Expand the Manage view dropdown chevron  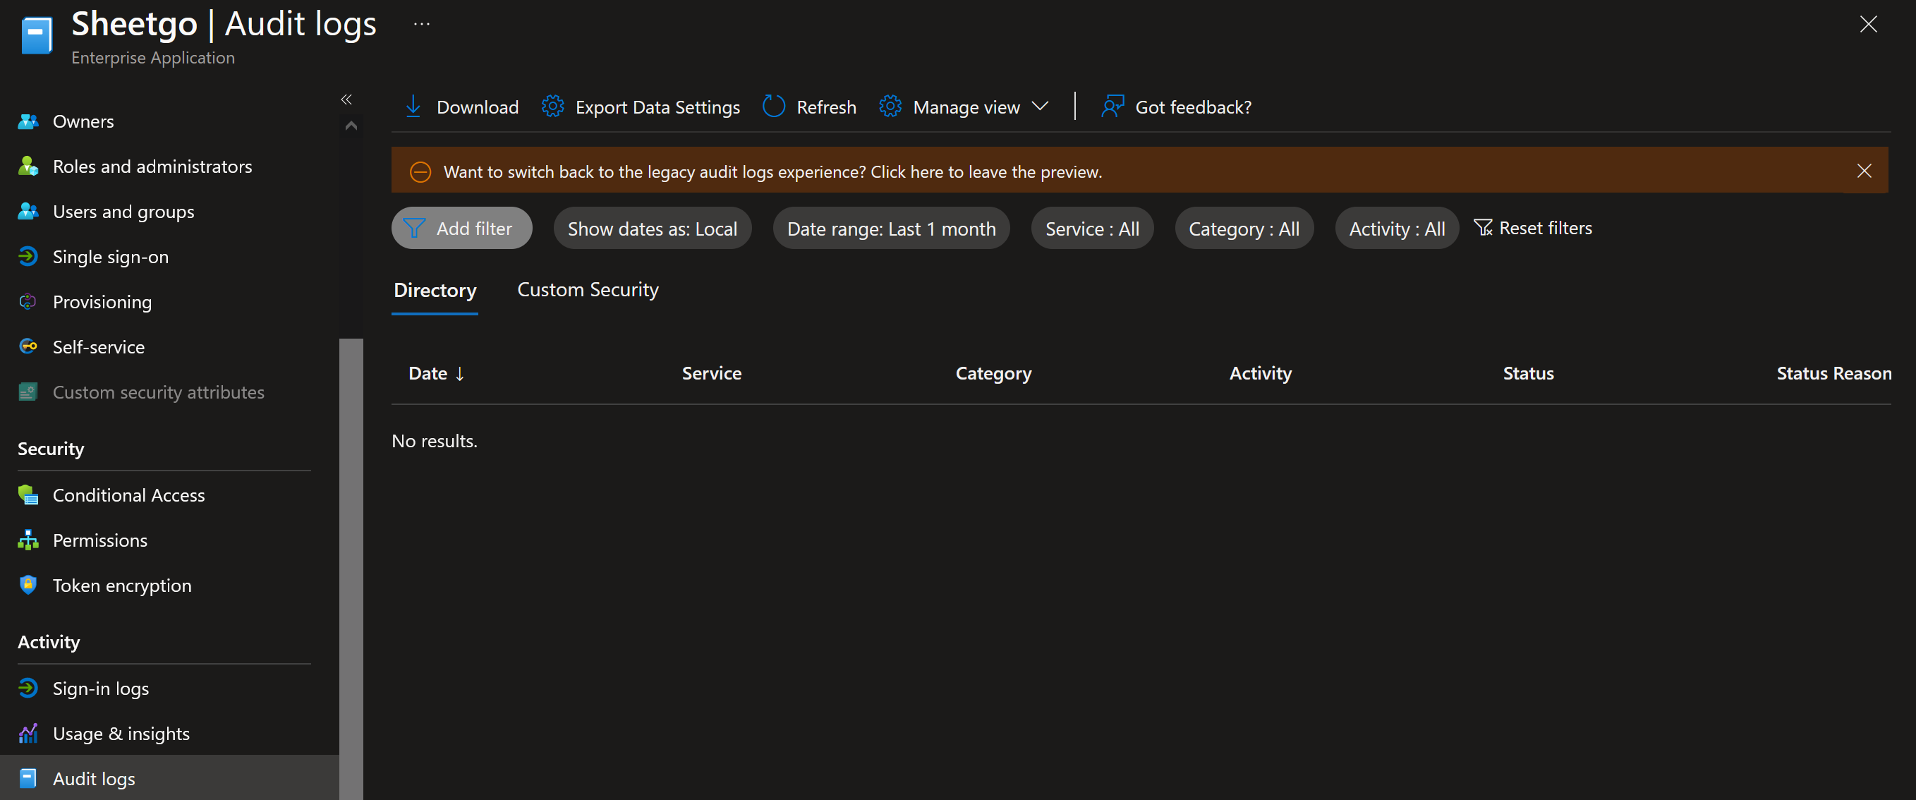pyautogui.click(x=1041, y=107)
